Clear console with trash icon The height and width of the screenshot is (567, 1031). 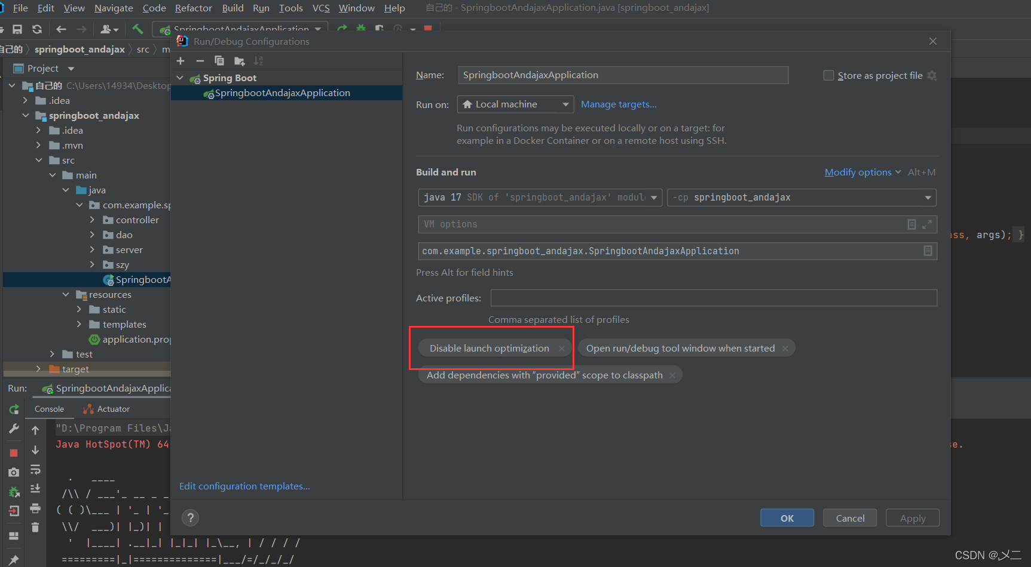click(35, 527)
